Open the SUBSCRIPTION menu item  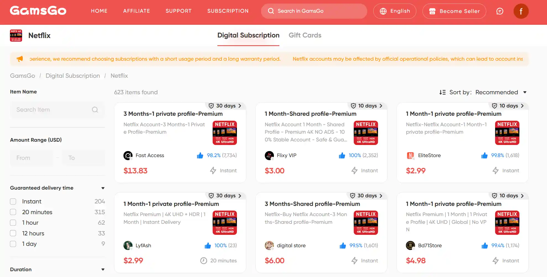coord(228,11)
